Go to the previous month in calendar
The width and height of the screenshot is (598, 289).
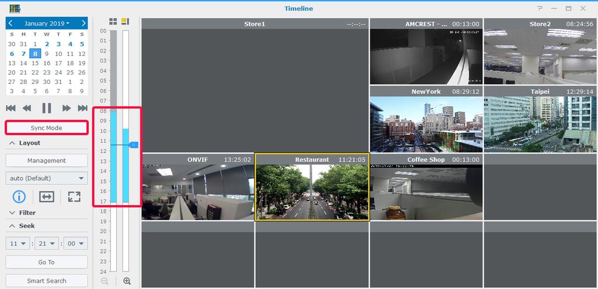[11, 23]
